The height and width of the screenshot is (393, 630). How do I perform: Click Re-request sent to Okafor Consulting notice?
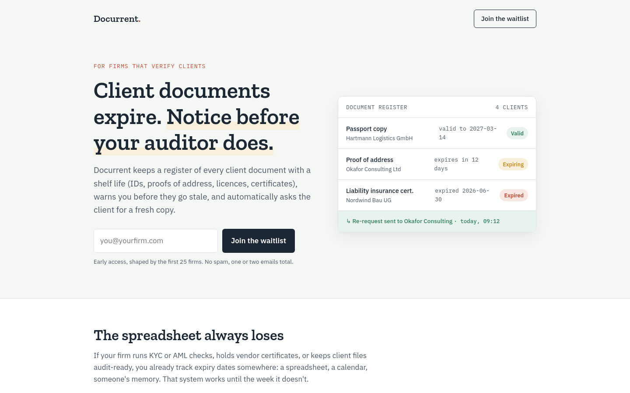pyautogui.click(x=402, y=221)
